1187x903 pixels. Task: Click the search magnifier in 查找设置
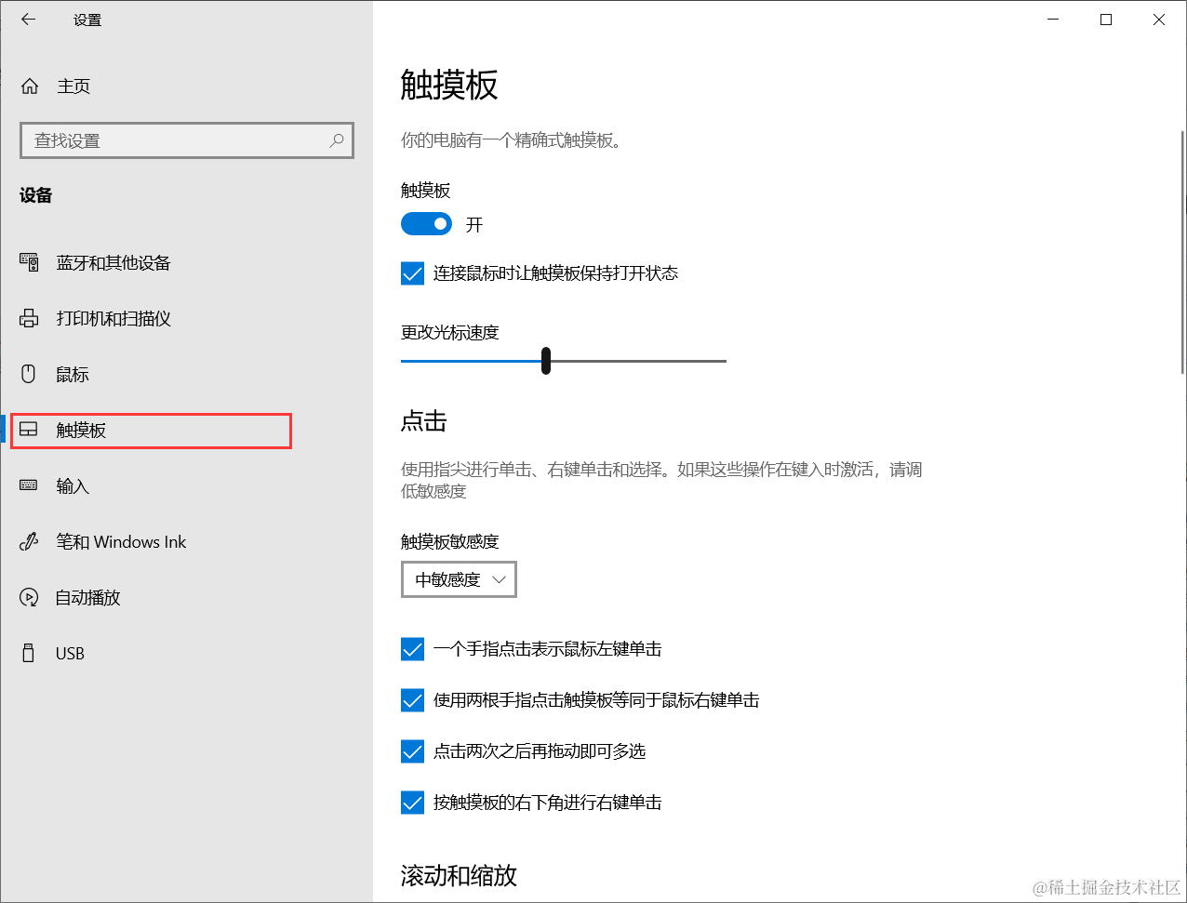point(337,140)
